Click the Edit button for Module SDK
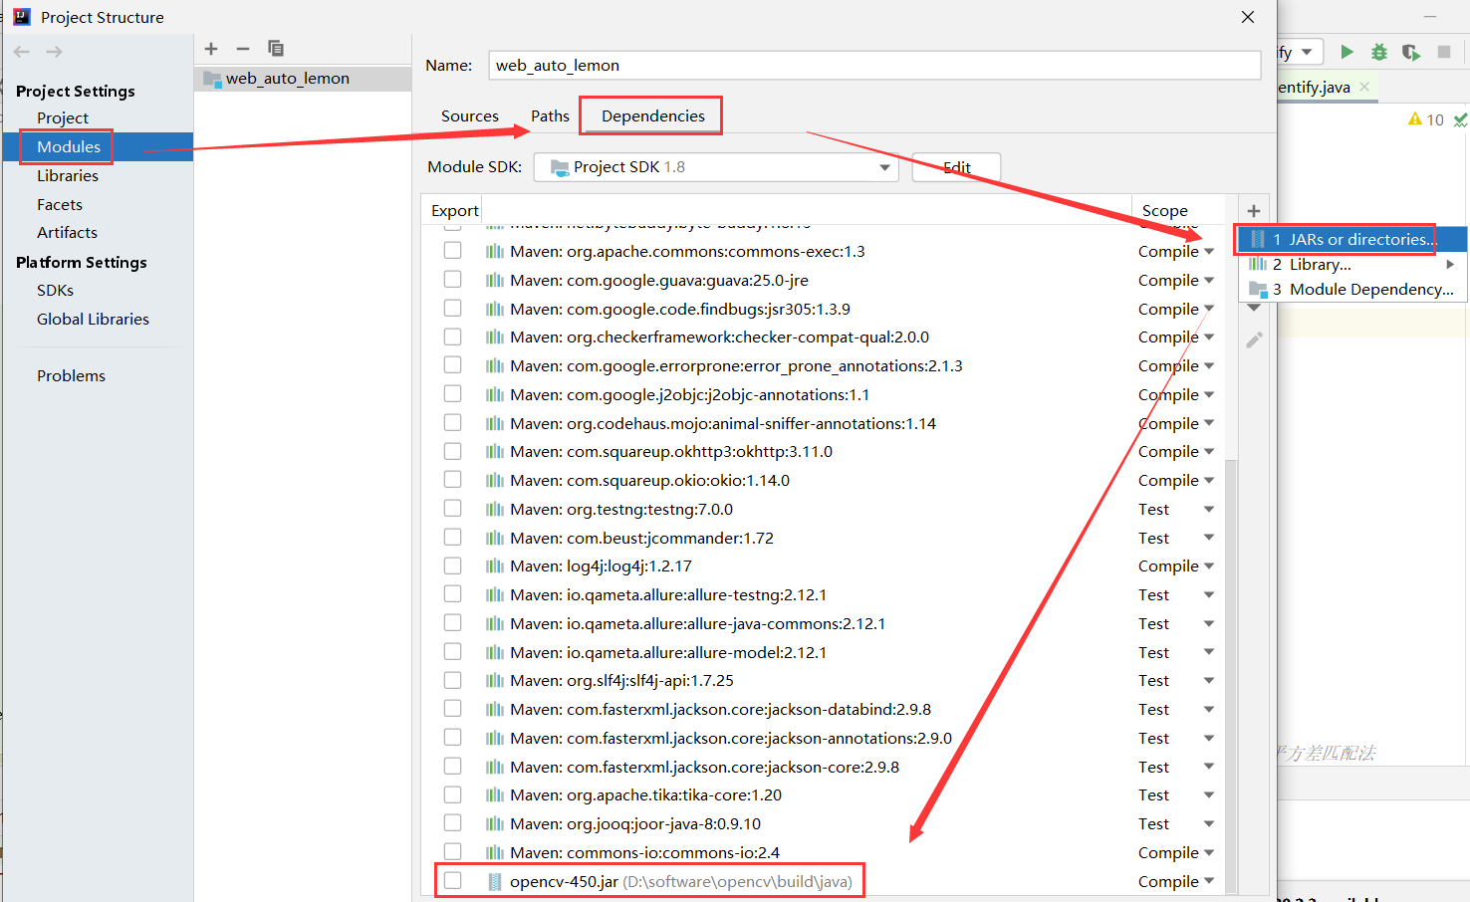This screenshot has height=902, width=1470. tap(956, 167)
